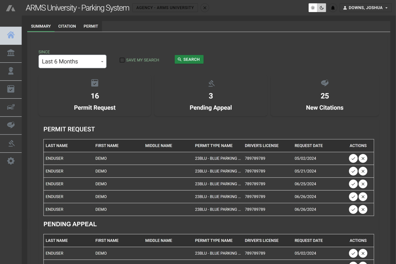396x264 pixels.
Task: Click Driver's License header in Pending Appeal table
Action: [262, 240]
